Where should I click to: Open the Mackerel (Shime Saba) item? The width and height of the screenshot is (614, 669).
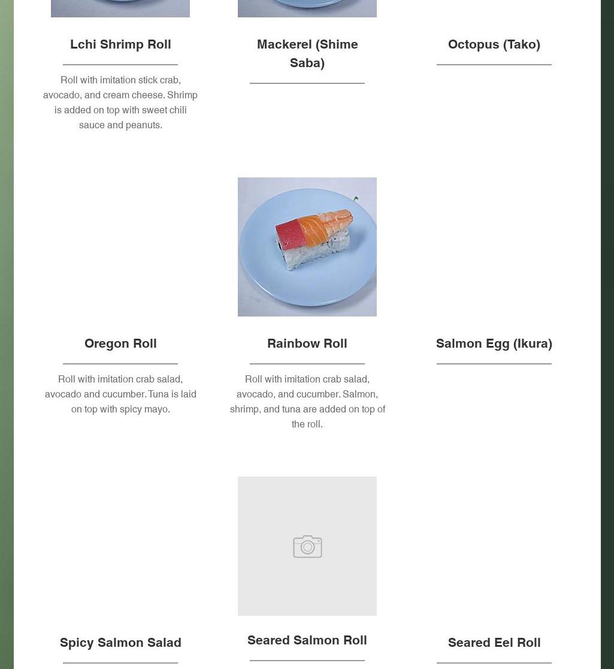point(307,53)
